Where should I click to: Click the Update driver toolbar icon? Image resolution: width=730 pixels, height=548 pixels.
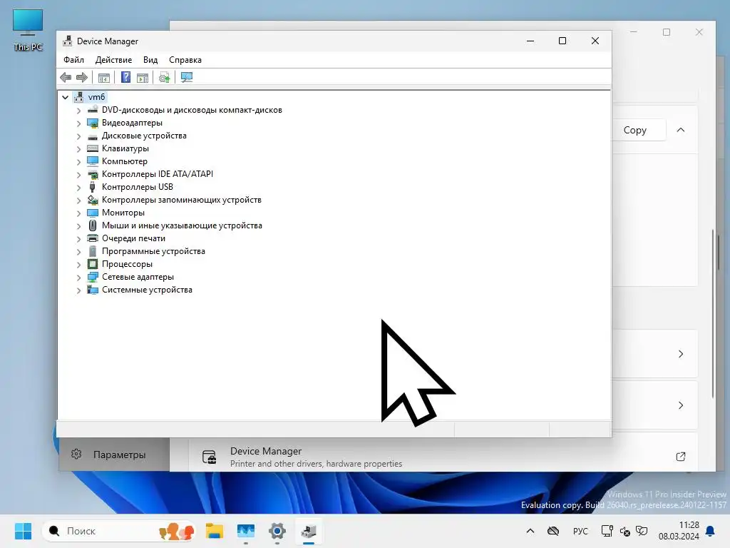[165, 77]
